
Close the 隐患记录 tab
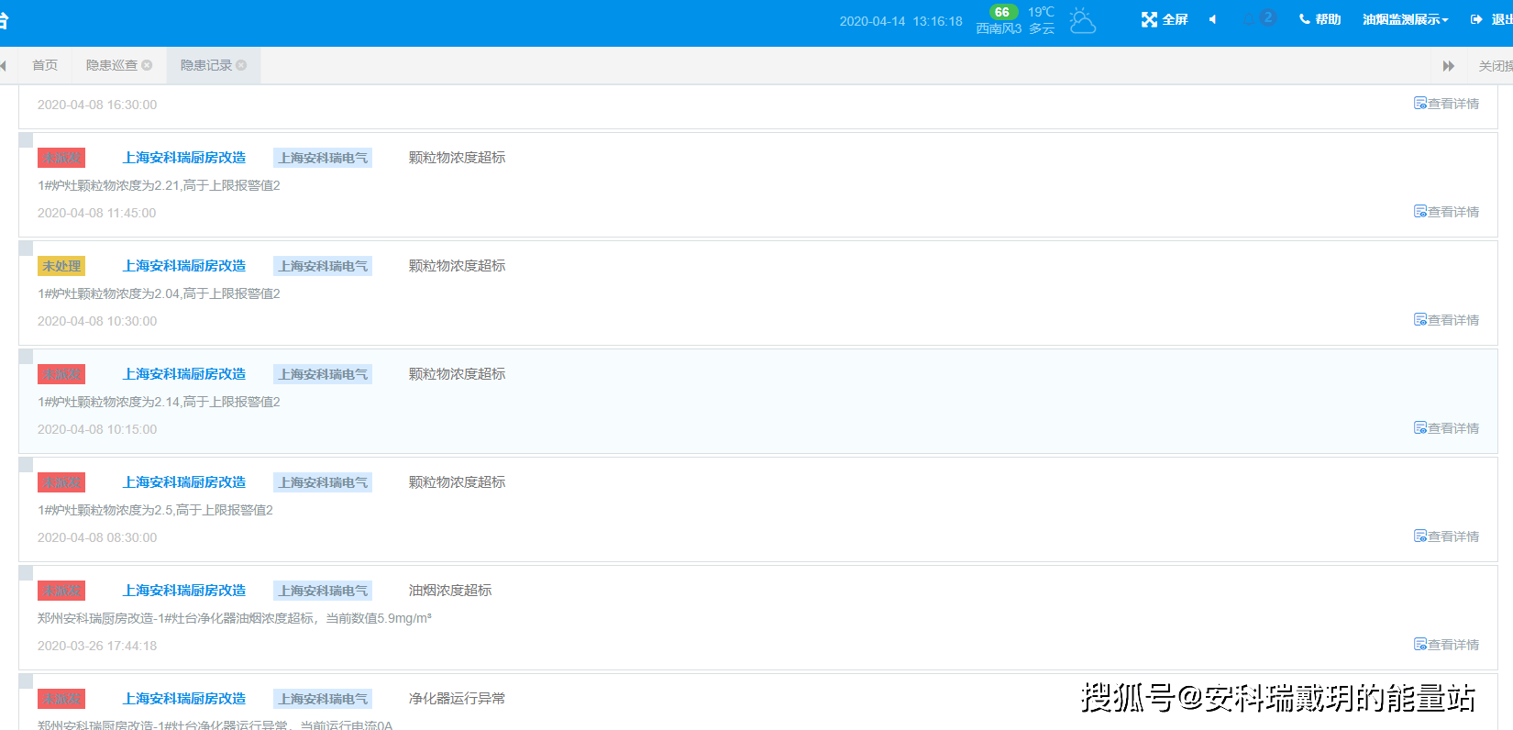[241, 65]
